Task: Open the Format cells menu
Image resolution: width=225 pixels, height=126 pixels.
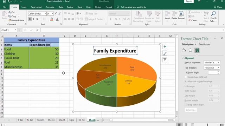Action: [x=181, y=16]
